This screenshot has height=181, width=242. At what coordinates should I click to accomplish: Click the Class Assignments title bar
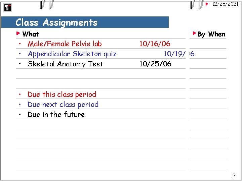coord(85,22)
